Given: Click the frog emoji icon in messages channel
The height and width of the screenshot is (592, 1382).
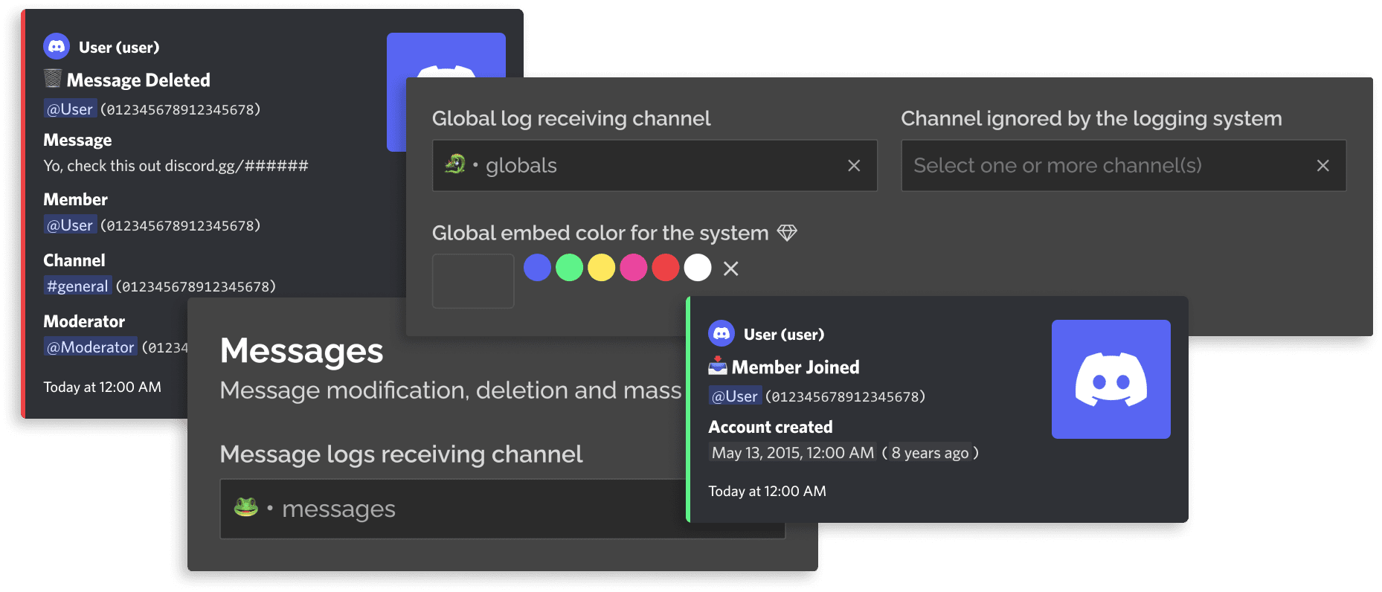Looking at the screenshot, I should 245,508.
